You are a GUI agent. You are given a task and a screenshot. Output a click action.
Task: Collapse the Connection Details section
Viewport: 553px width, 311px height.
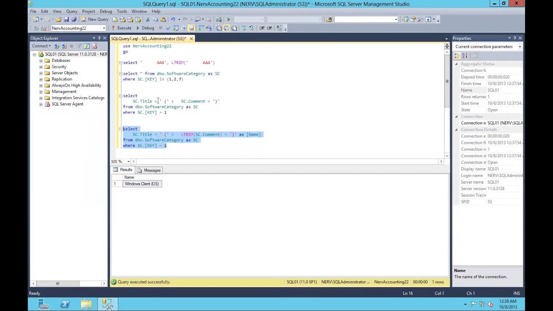click(456, 130)
